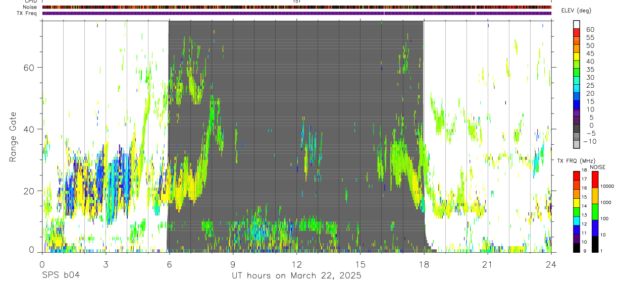Click the yellow segment of ELEV color bar
The image size is (620, 286).
(x=577, y=56)
